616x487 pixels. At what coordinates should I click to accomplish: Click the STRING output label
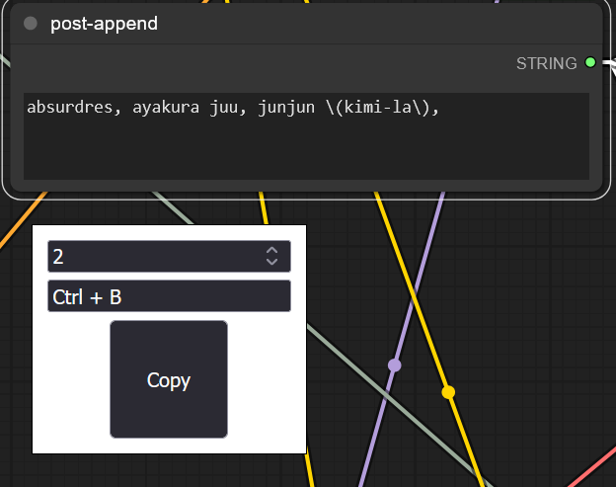pyautogui.click(x=547, y=63)
